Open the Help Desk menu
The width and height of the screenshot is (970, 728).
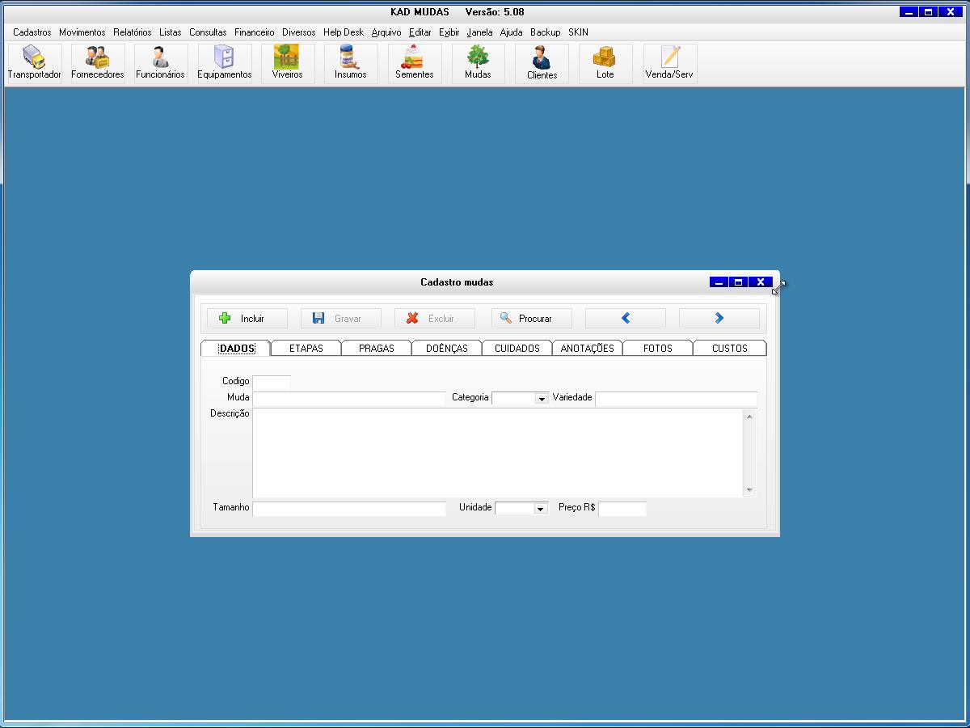tap(344, 32)
